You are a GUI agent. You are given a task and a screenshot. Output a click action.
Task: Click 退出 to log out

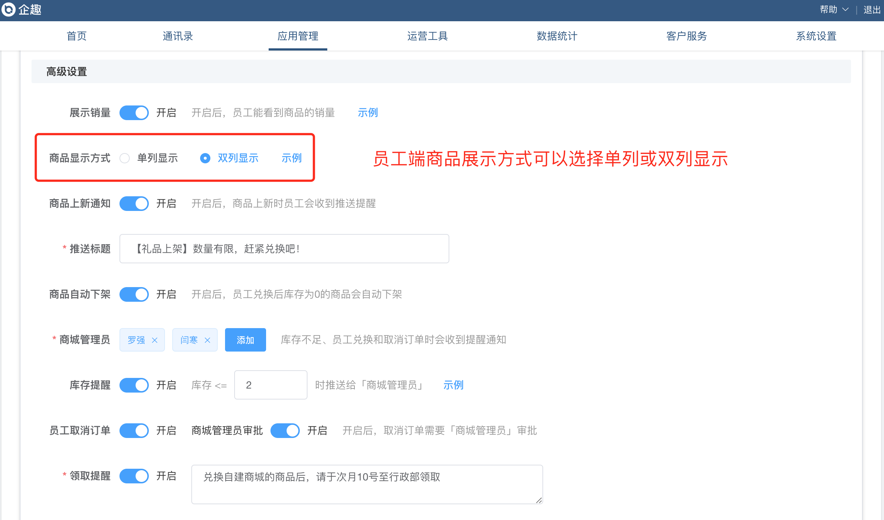(872, 10)
